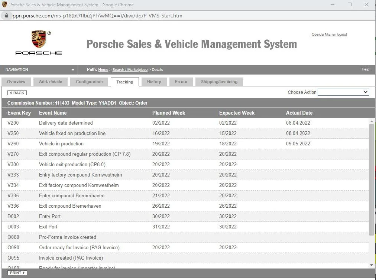Switch to the History tab

[154, 82]
